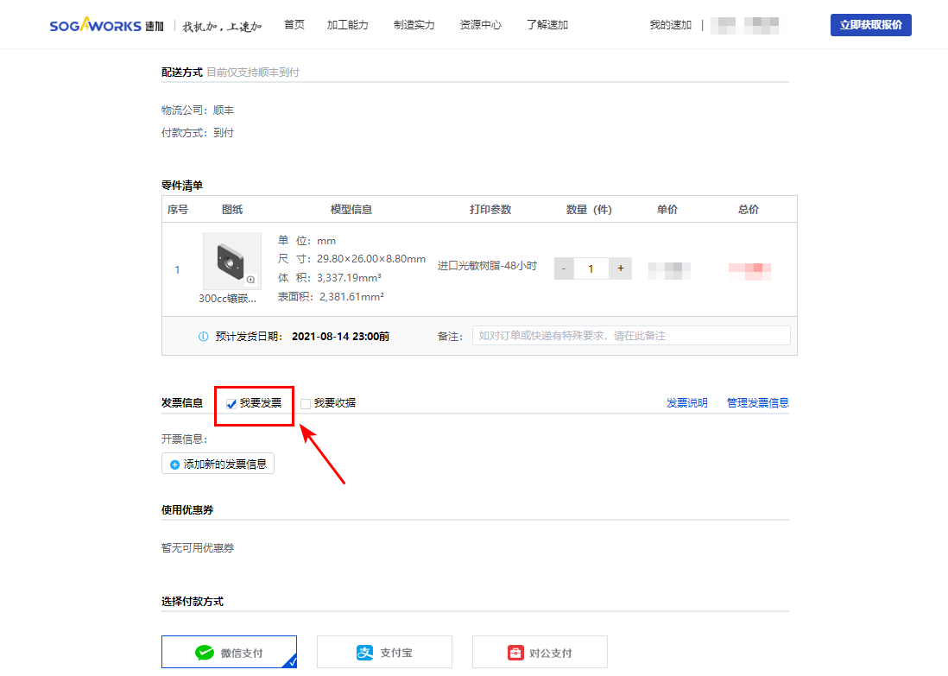Go to 首页 in the navigation bar
Image resolution: width=948 pixels, height=676 pixels.
294,25
